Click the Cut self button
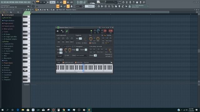Viewport: 200px width, 112px height. coord(60,56)
